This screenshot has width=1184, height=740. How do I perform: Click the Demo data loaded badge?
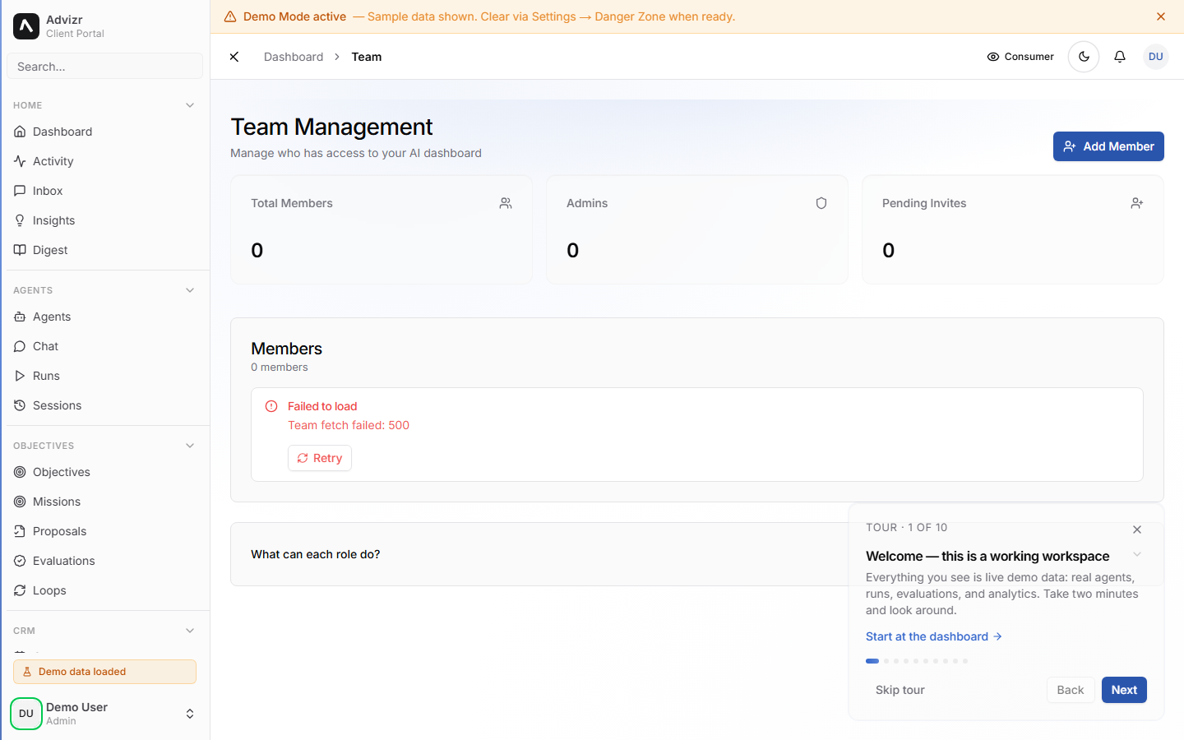(x=104, y=672)
